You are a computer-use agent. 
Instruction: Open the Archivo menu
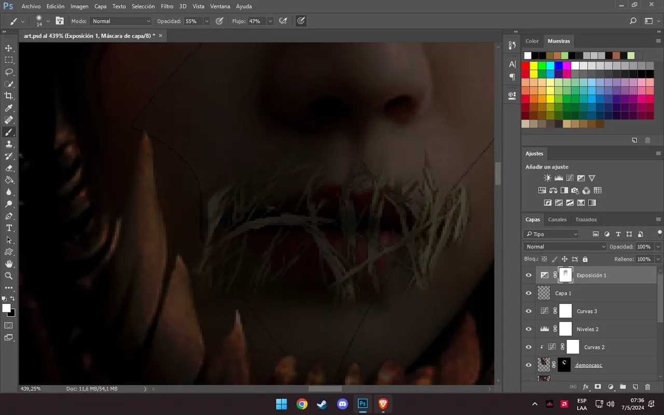(x=31, y=6)
